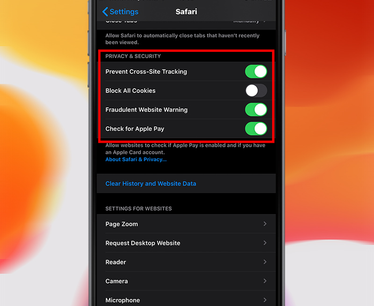Disable the Prevent Cross-Site Tracking switch

pos(256,72)
